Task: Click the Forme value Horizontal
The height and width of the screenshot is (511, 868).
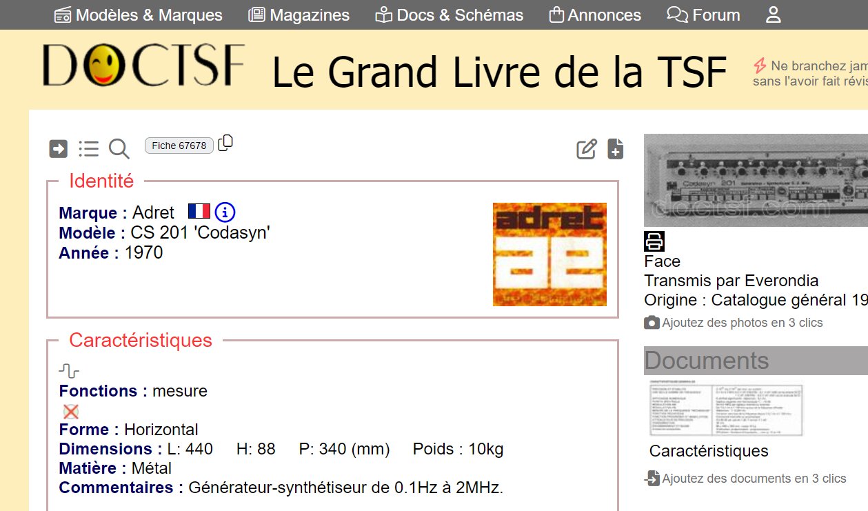Action: pos(161,430)
